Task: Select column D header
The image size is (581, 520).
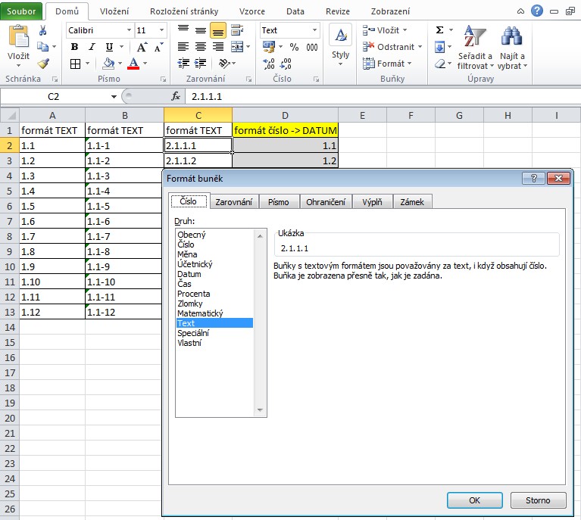Action: point(285,116)
